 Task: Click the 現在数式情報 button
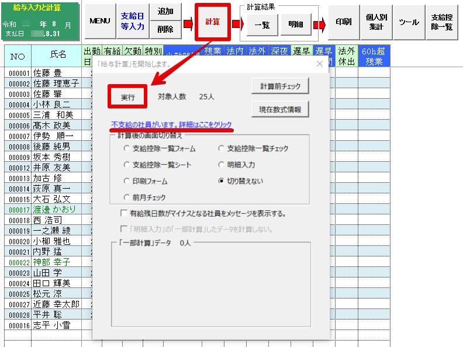pyautogui.click(x=280, y=109)
